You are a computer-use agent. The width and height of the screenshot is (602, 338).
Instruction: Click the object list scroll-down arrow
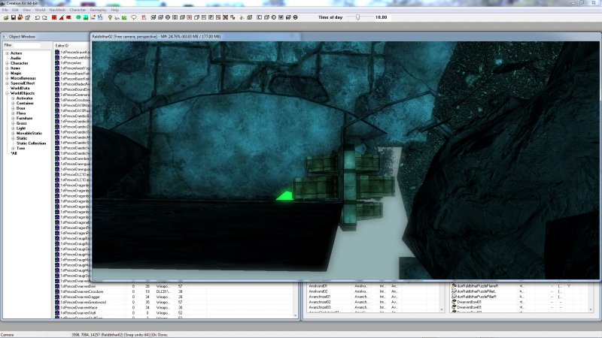click(295, 315)
